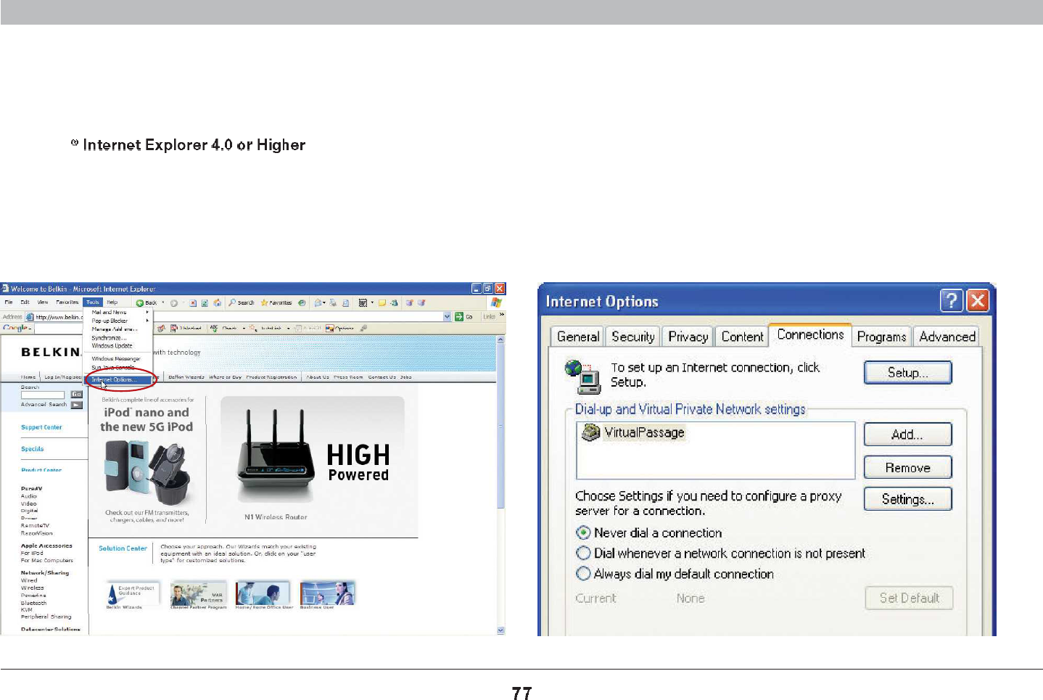Open the Help menu in Internet Explorer

(112, 302)
